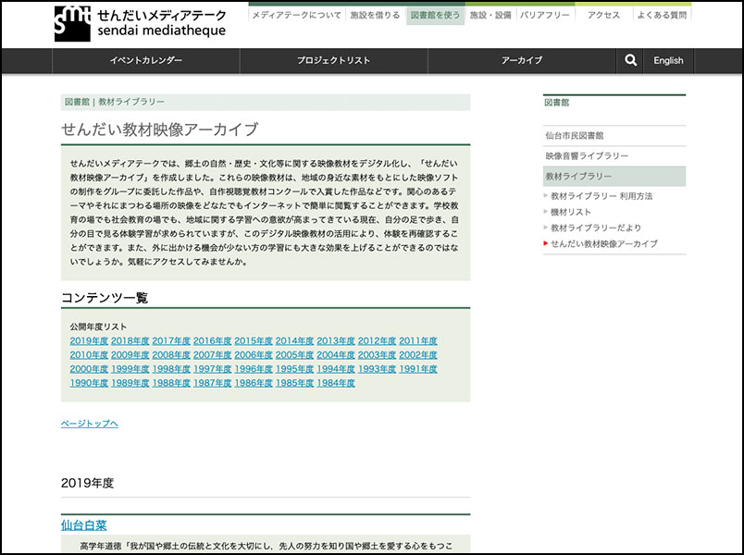Expand 機材リスト sidebar sub-item
This screenshot has height=555, width=744.
(x=571, y=212)
